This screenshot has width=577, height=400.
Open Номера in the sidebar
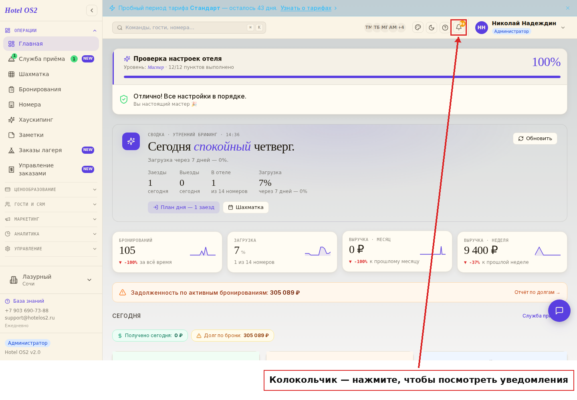[x=51, y=105]
